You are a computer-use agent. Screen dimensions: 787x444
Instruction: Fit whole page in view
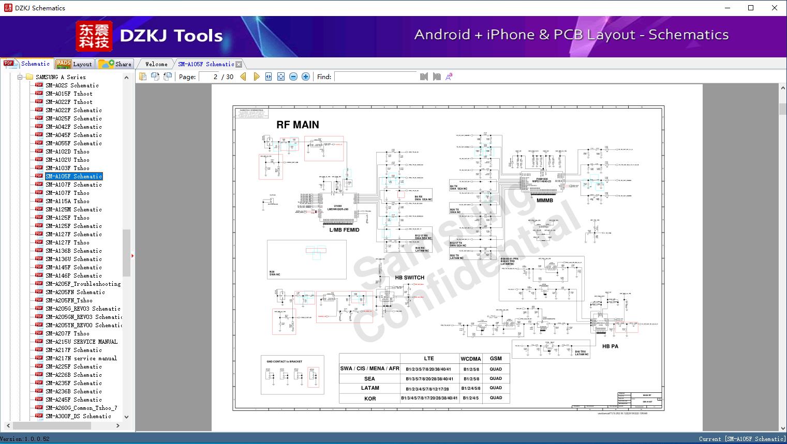(x=281, y=76)
